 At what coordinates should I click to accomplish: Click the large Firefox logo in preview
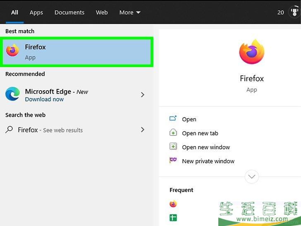(x=251, y=51)
